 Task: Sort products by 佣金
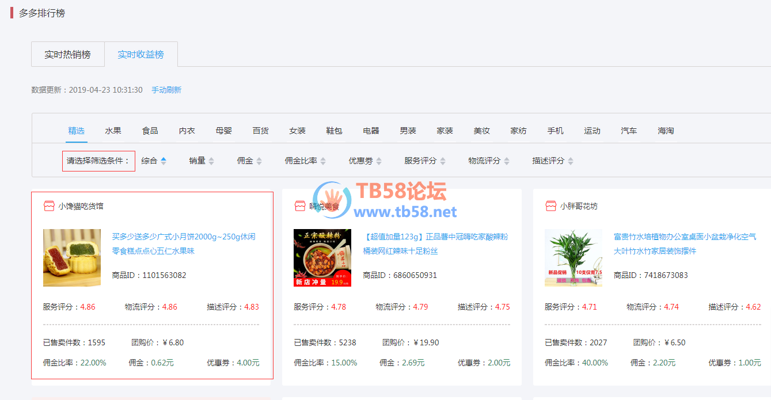click(x=245, y=161)
